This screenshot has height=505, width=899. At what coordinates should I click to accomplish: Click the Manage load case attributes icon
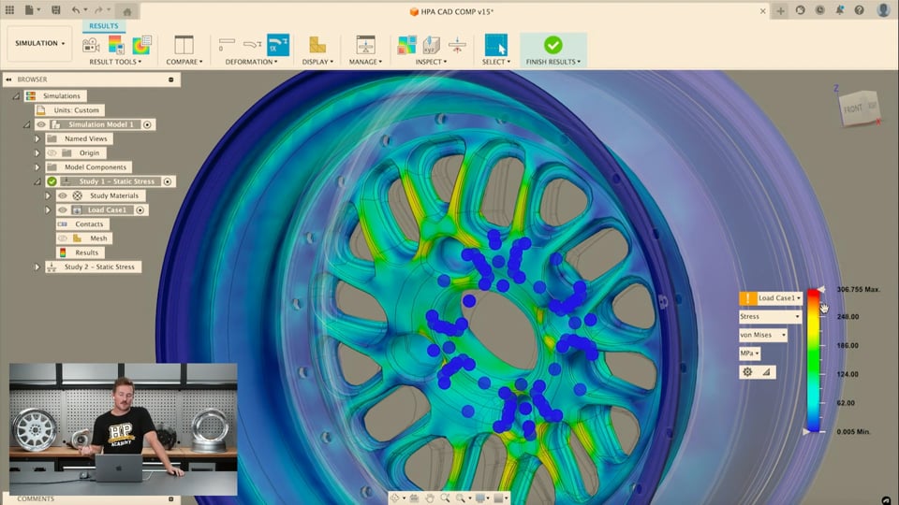(x=365, y=45)
